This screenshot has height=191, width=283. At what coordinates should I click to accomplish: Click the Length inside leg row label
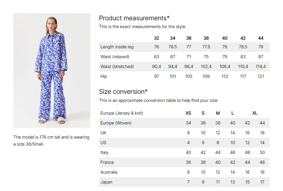coord(117,47)
